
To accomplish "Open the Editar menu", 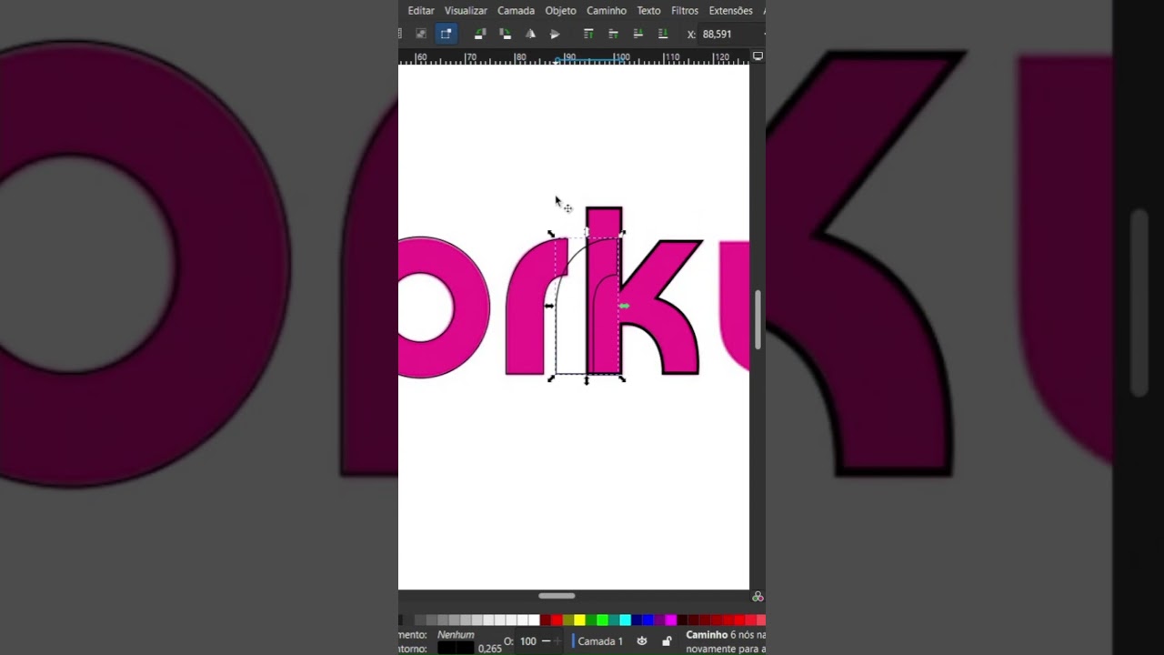I will click(420, 11).
